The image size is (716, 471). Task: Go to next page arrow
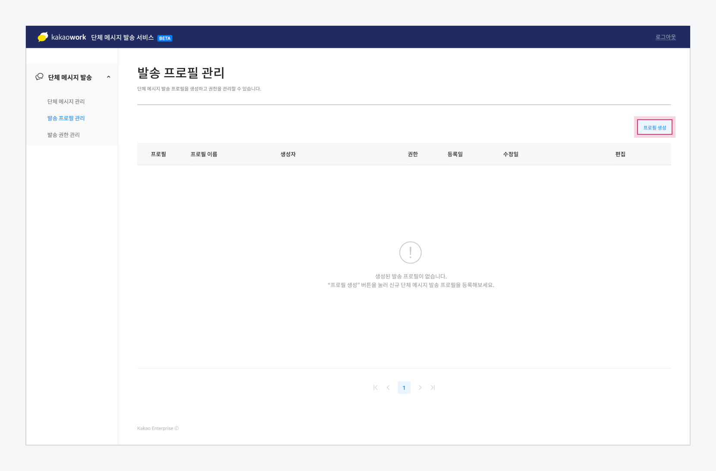click(x=420, y=387)
